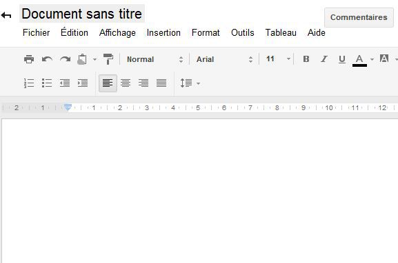Open the line spacing options

tap(190, 83)
